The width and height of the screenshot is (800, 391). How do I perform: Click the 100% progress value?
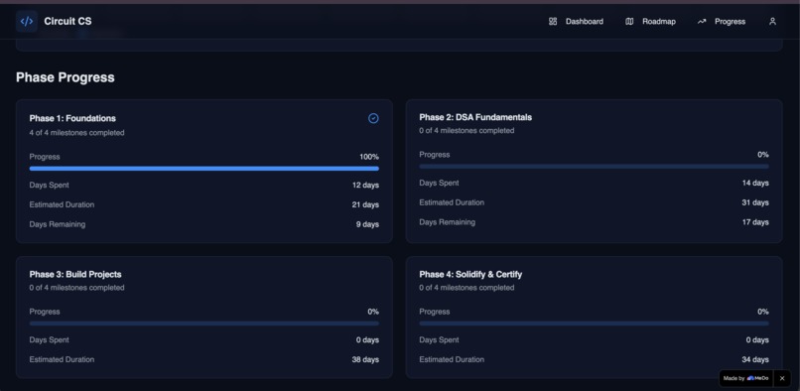369,157
